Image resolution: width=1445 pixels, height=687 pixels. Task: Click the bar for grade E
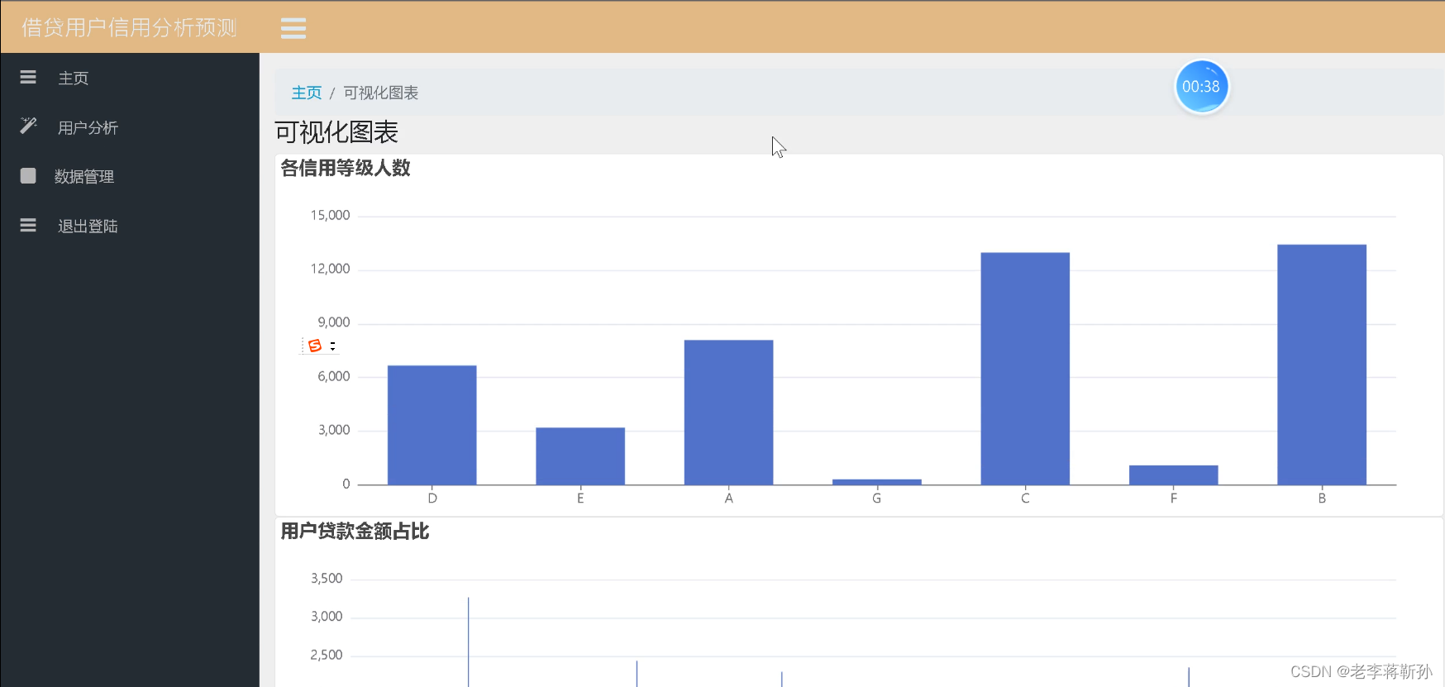[580, 456]
